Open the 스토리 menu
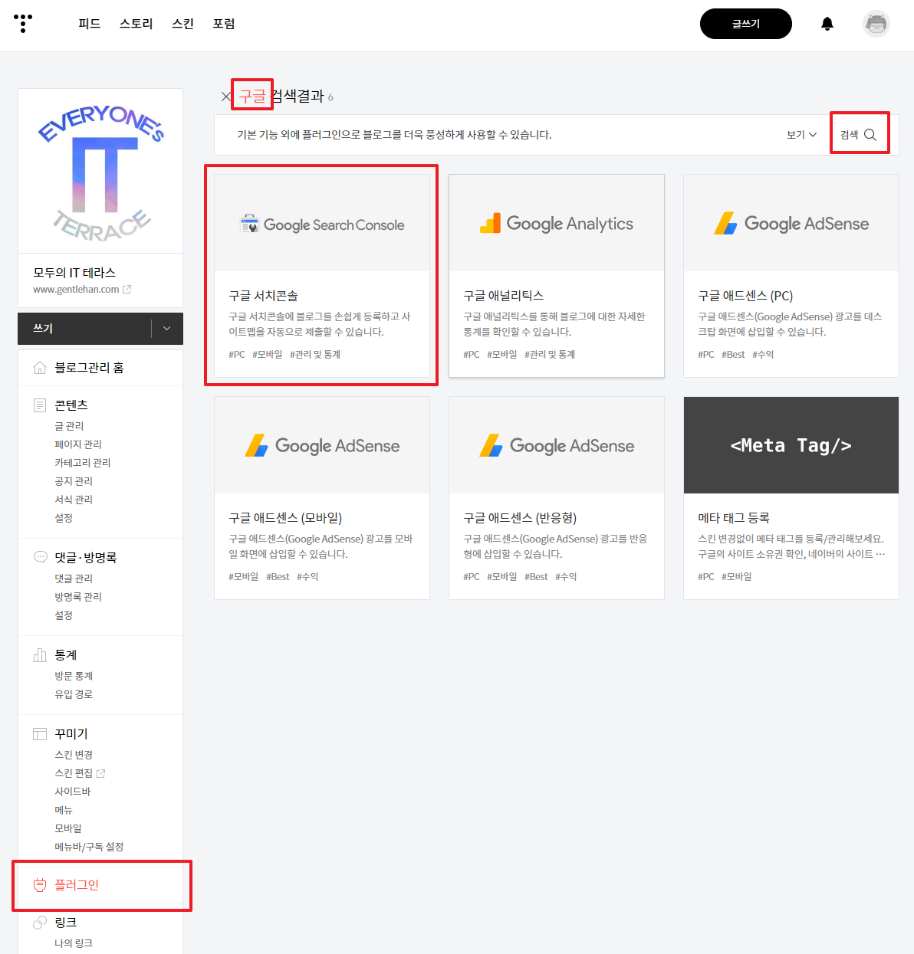 click(x=136, y=24)
